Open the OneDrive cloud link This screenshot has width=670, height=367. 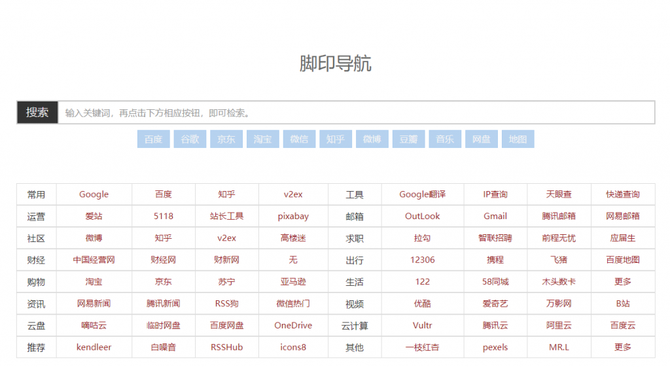293,325
